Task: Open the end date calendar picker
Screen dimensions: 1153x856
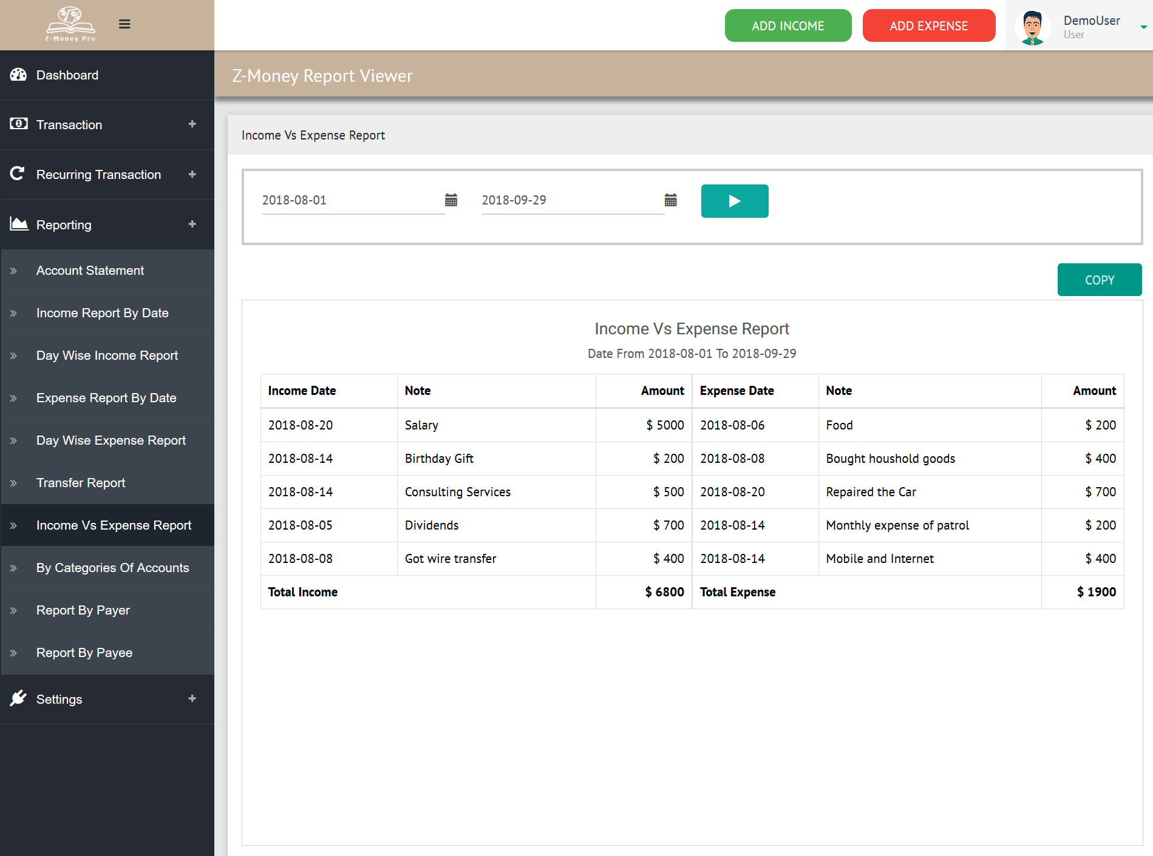Action: pos(671,200)
